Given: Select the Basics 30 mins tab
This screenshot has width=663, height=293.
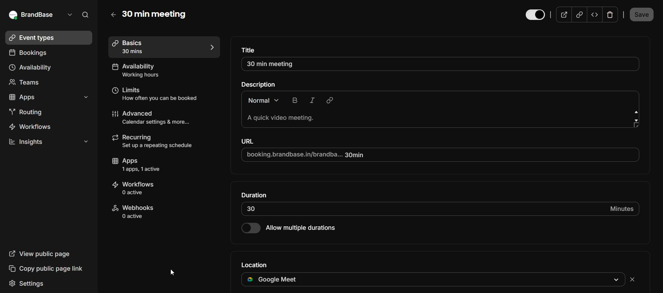Looking at the screenshot, I should pos(164,47).
